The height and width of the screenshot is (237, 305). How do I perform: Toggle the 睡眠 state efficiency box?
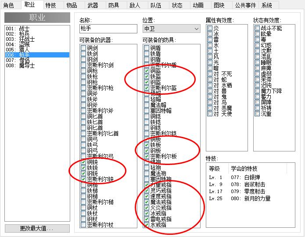point(257,62)
